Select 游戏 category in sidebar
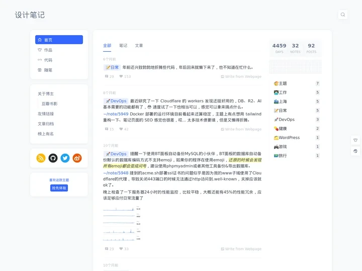Viewport: 362px width, 271px height. pyautogui.click(x=297, y=147)
